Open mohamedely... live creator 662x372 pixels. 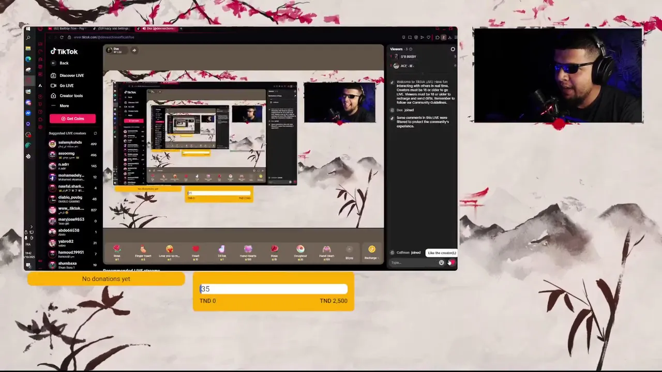click(x=73, y=177)
